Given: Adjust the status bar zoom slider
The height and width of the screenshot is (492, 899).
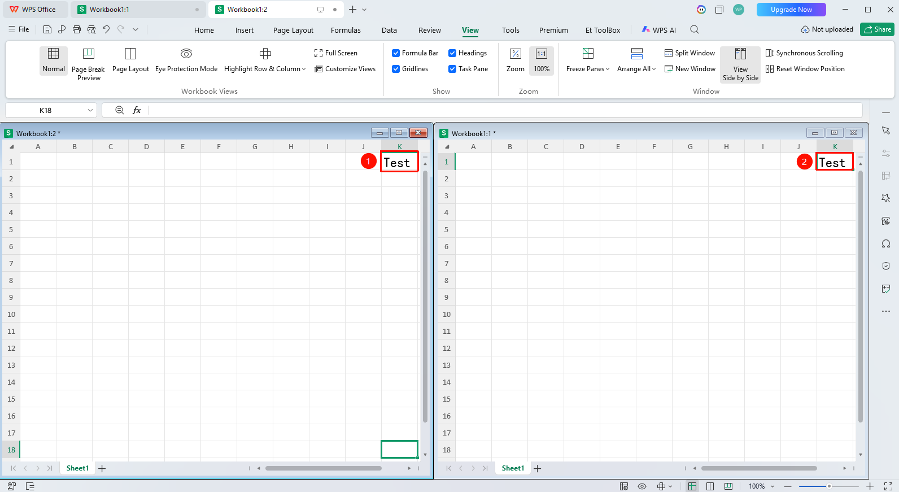Looking at the screenshot, I should 828,486.
